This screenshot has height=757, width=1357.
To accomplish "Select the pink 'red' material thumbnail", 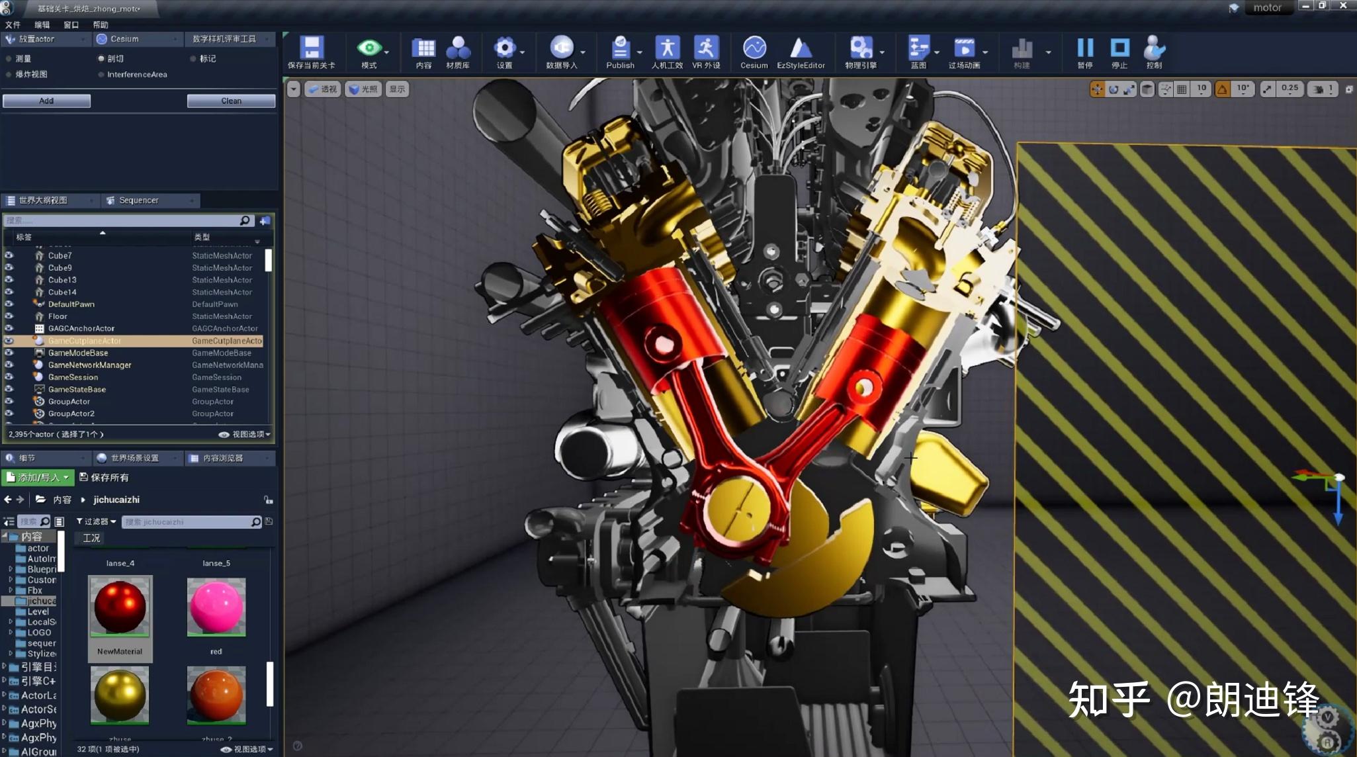I will click(x=216, y=605).
